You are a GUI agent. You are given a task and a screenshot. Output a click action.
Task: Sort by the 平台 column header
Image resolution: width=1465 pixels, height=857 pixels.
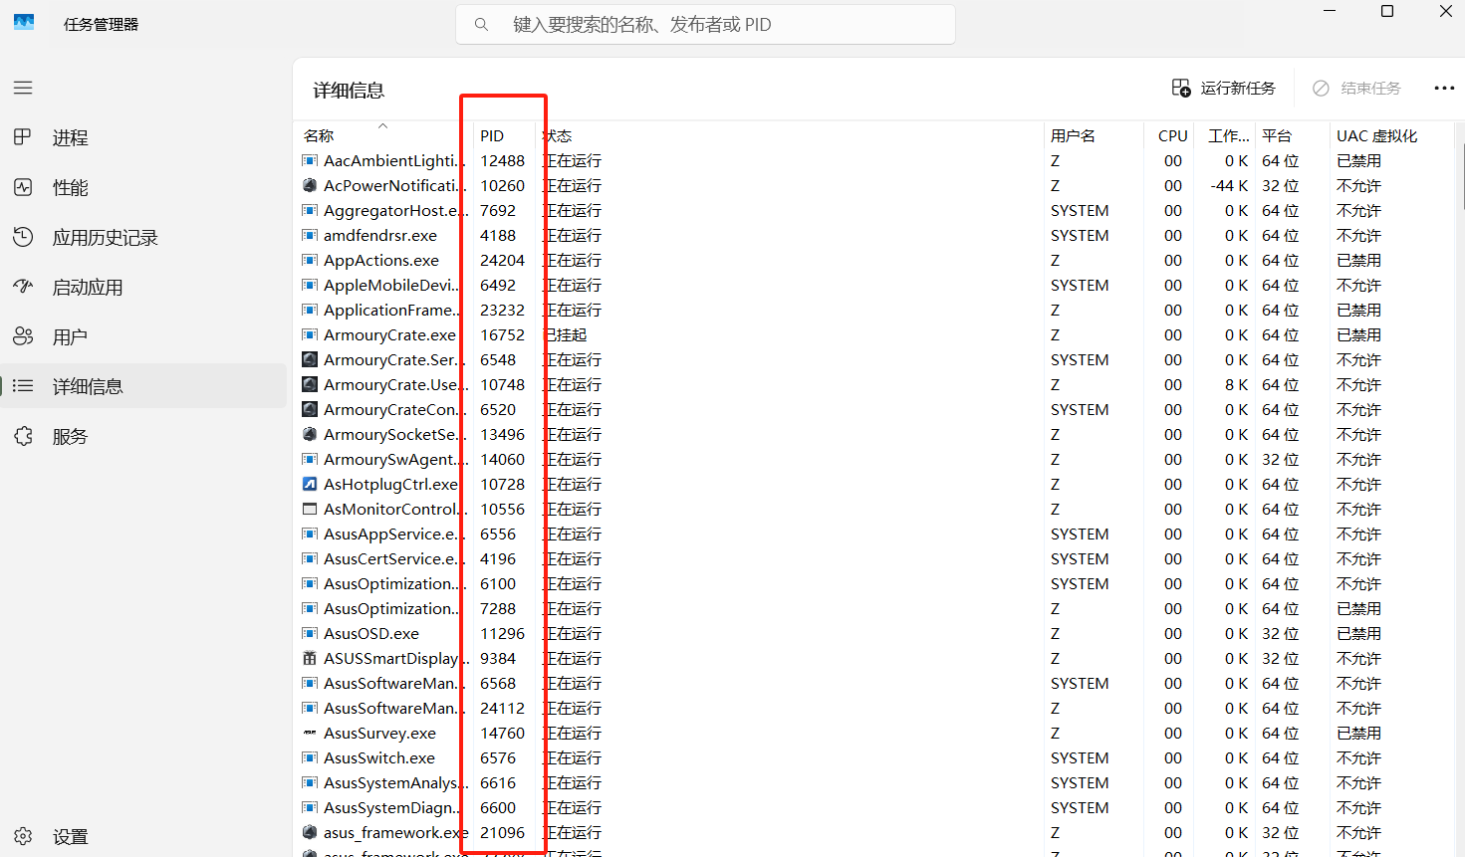point(1277,135)
